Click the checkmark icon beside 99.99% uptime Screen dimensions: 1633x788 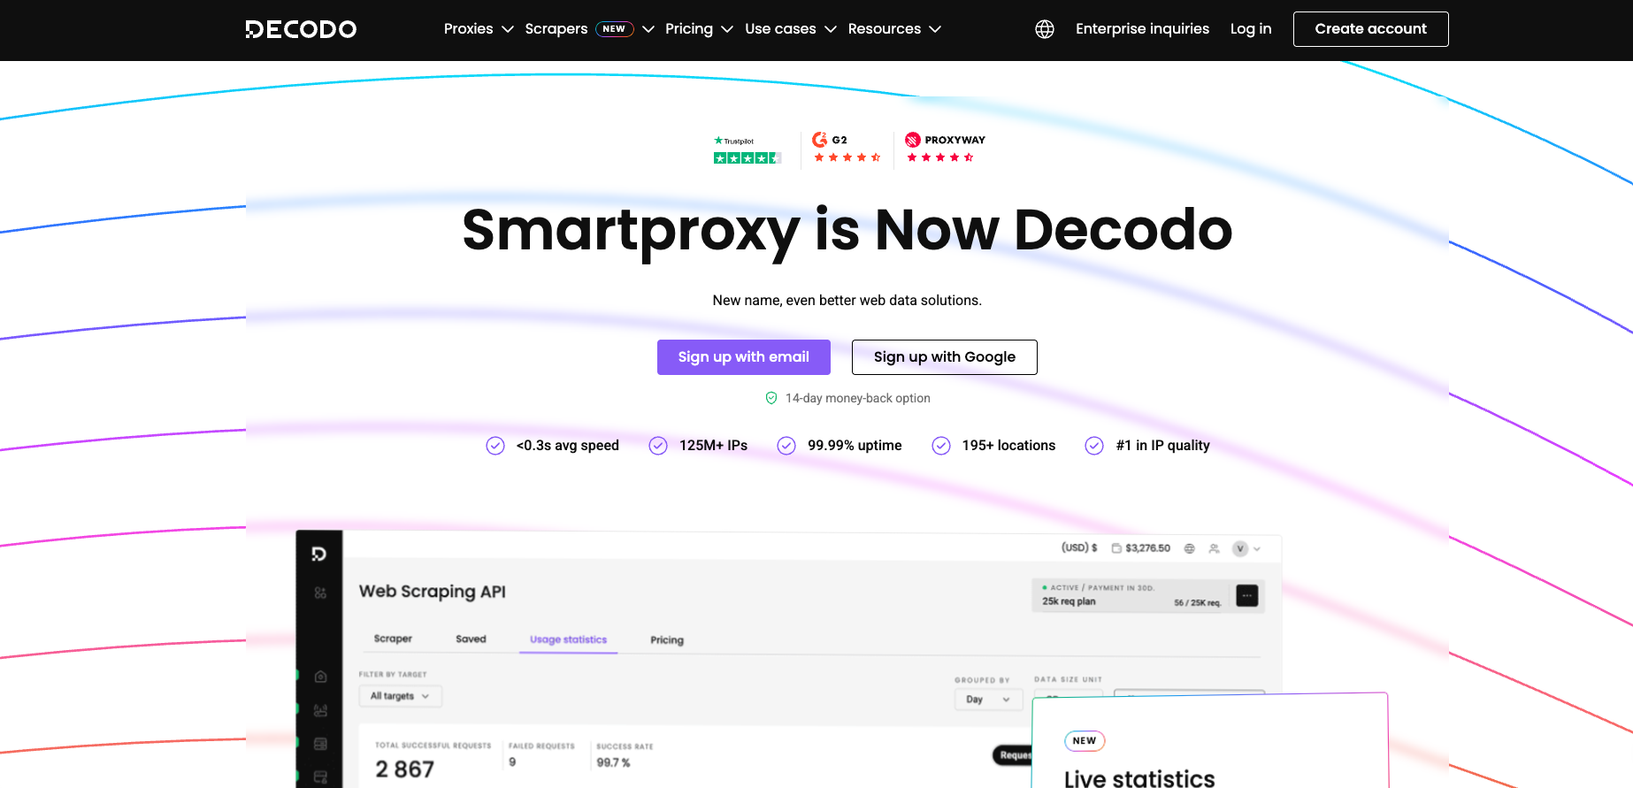click(x=786, y=446)
